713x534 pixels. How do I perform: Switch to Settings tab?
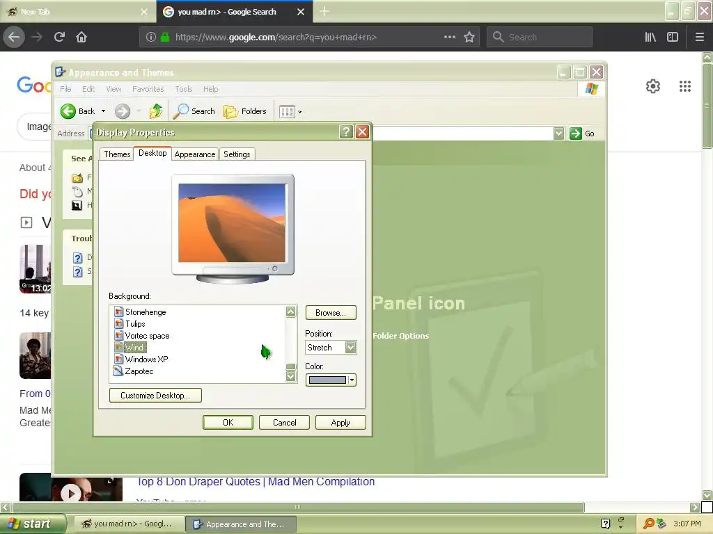coord(237,154)
